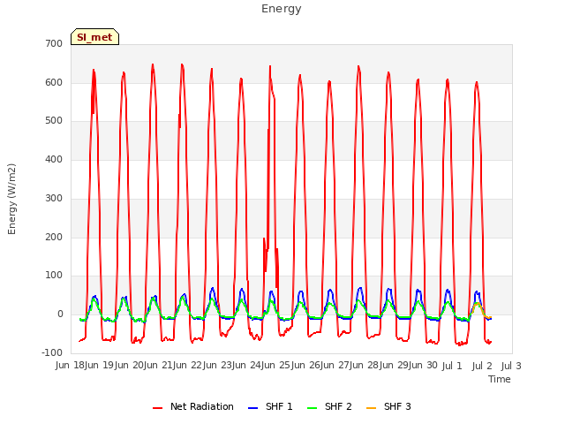Click the orange SHF 3 legend swatch
The image size is (565, 424).
[x=371, y=408]
